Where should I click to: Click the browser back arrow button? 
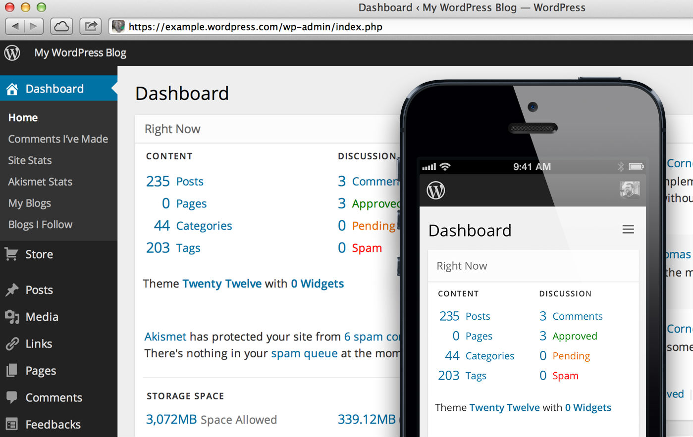(15, 26)
